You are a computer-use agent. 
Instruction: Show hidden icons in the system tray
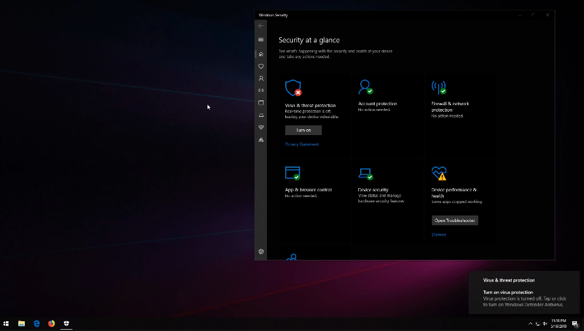[x=530, y=324]
